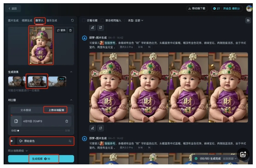Click the audio progress slider handle at 0:00

point(18,131)
